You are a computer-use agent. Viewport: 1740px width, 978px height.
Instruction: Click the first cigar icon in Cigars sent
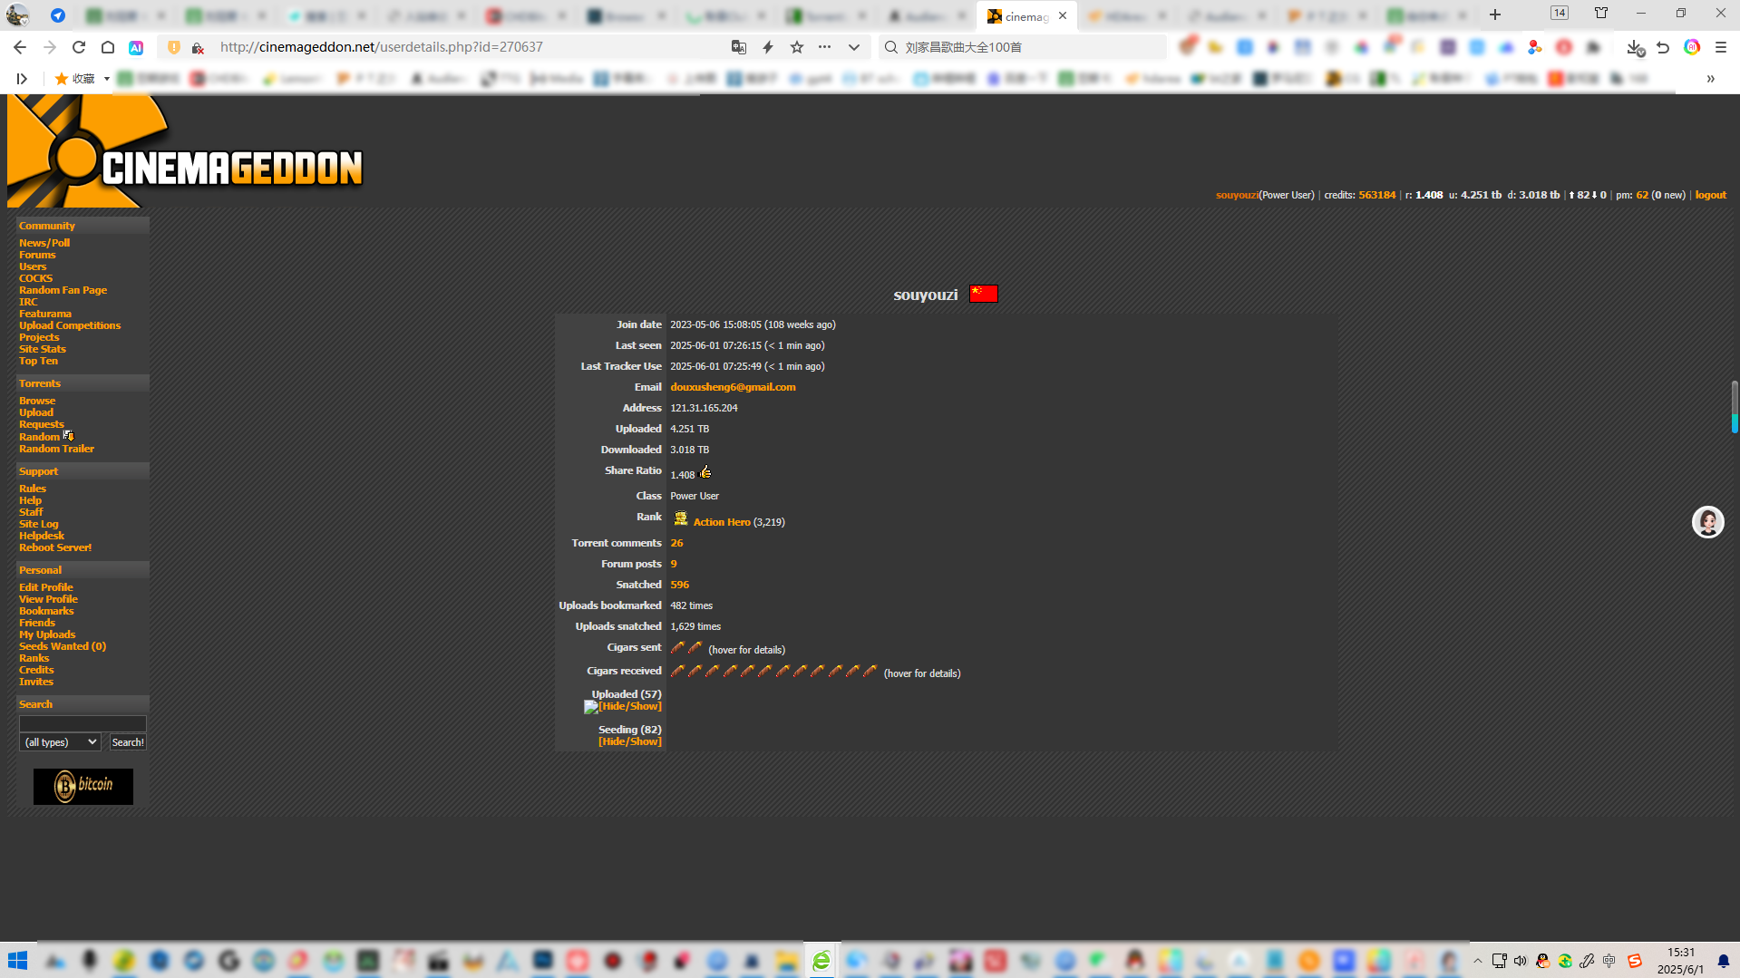tap(677, 647)
